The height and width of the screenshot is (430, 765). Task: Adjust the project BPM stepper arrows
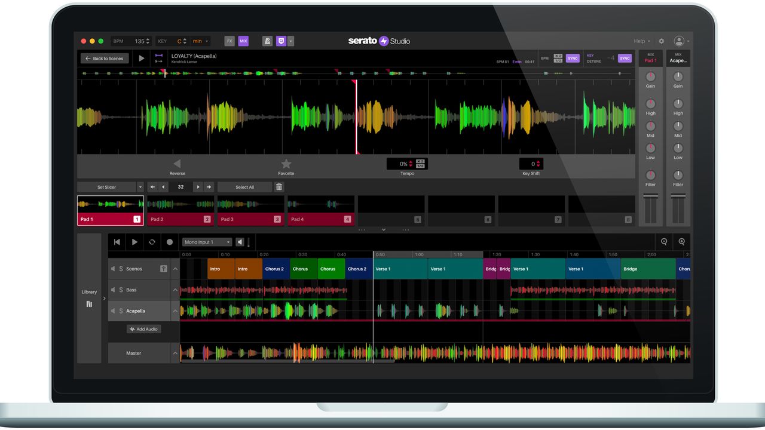point(148,41)
